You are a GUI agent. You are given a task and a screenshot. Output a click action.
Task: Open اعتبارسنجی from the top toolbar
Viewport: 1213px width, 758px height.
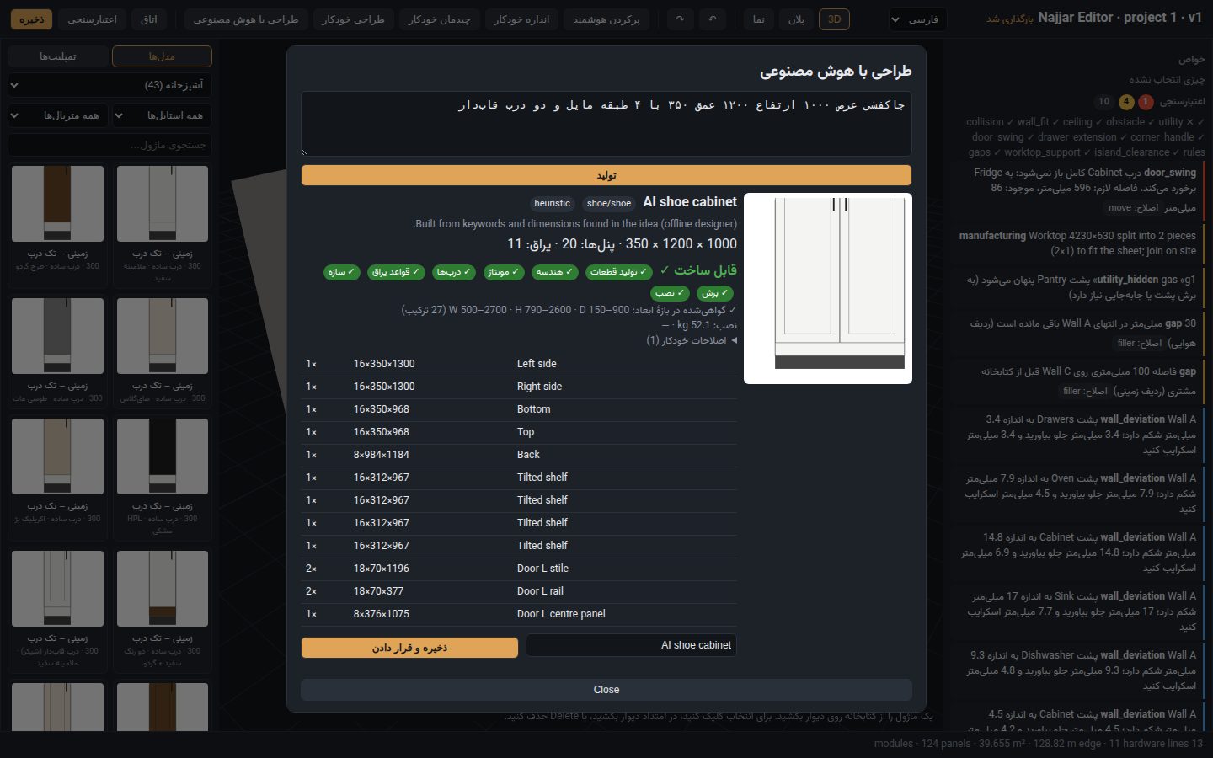(93, 19)
